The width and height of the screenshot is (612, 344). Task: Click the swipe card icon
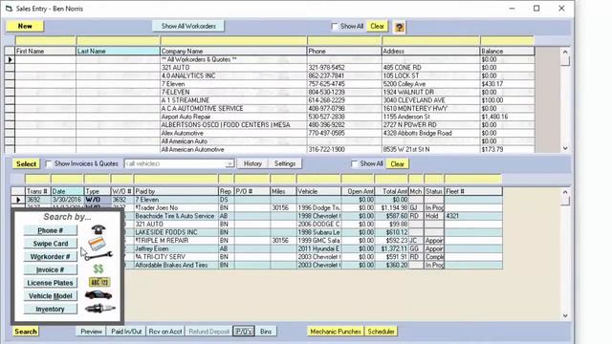97,244
